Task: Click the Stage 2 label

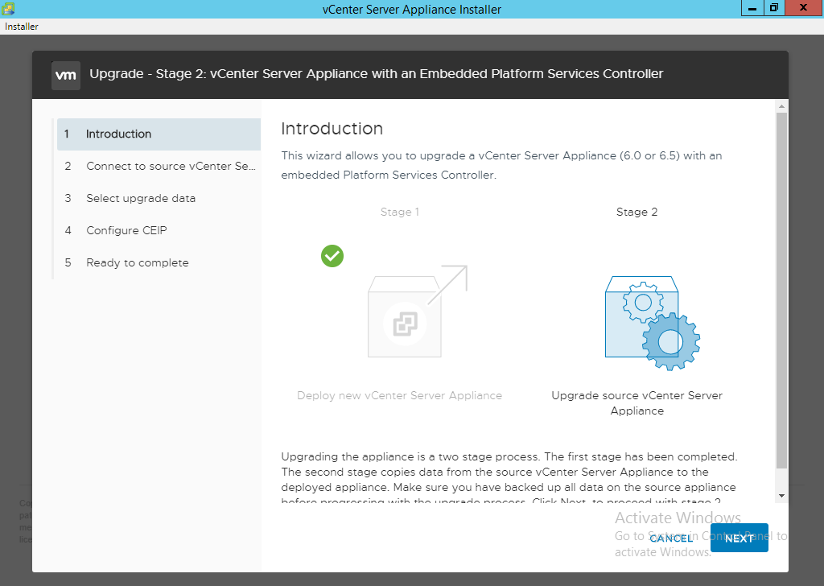Action: coord(637,212)
